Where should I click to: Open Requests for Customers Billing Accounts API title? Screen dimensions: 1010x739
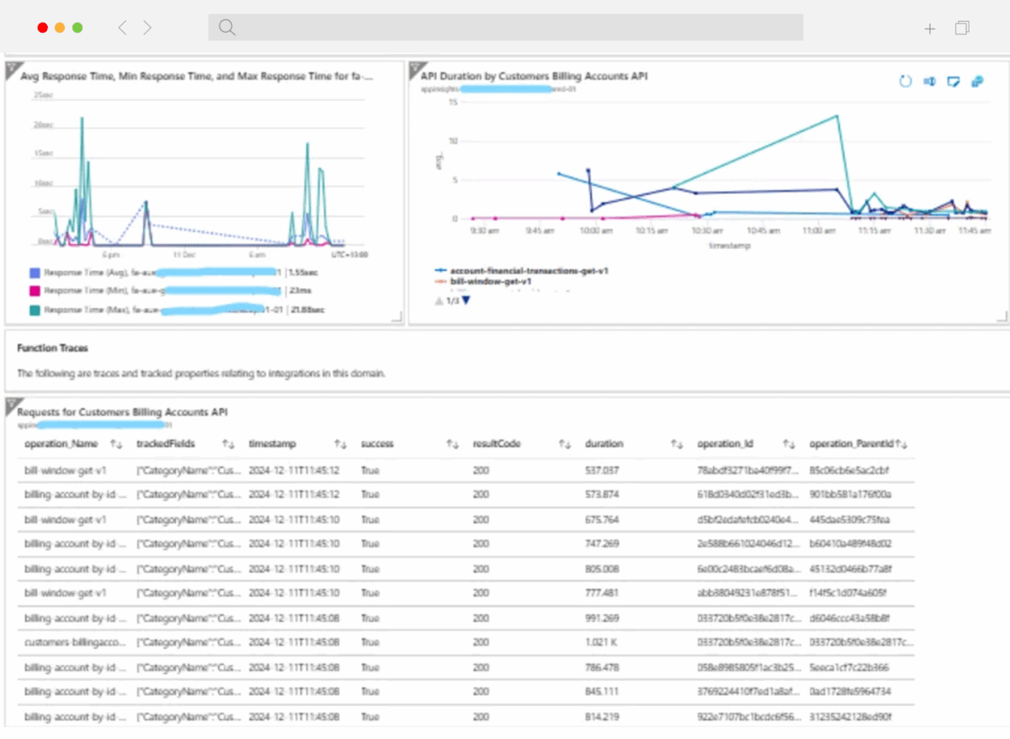[122, 412]
